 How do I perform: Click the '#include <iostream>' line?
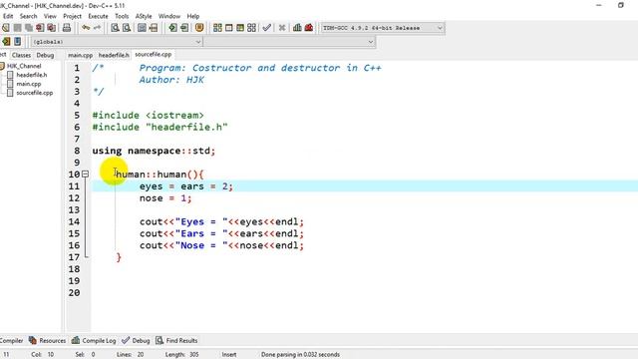pyautogui.click(x=149, y=116)
